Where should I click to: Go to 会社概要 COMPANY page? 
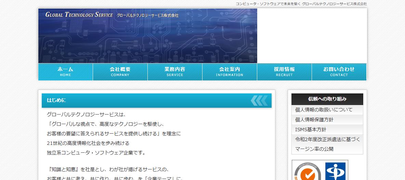click(x=120, y=72)
